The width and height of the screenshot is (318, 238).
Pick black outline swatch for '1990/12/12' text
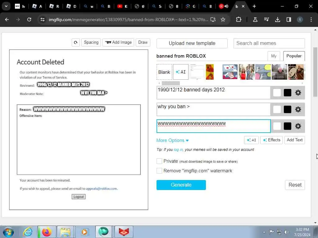click(x=287, y=93)
